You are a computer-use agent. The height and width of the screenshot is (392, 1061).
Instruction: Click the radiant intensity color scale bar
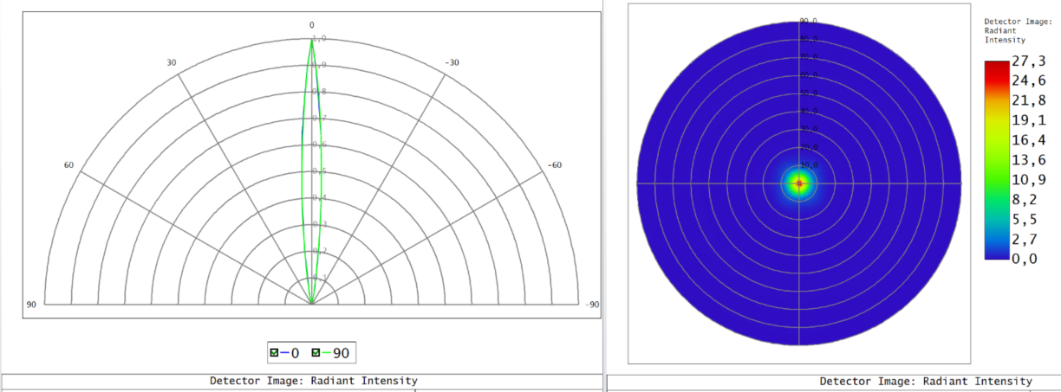(997, 160)
